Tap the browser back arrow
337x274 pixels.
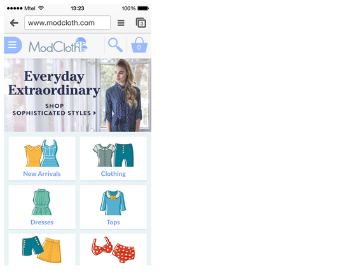click(14, 23)
